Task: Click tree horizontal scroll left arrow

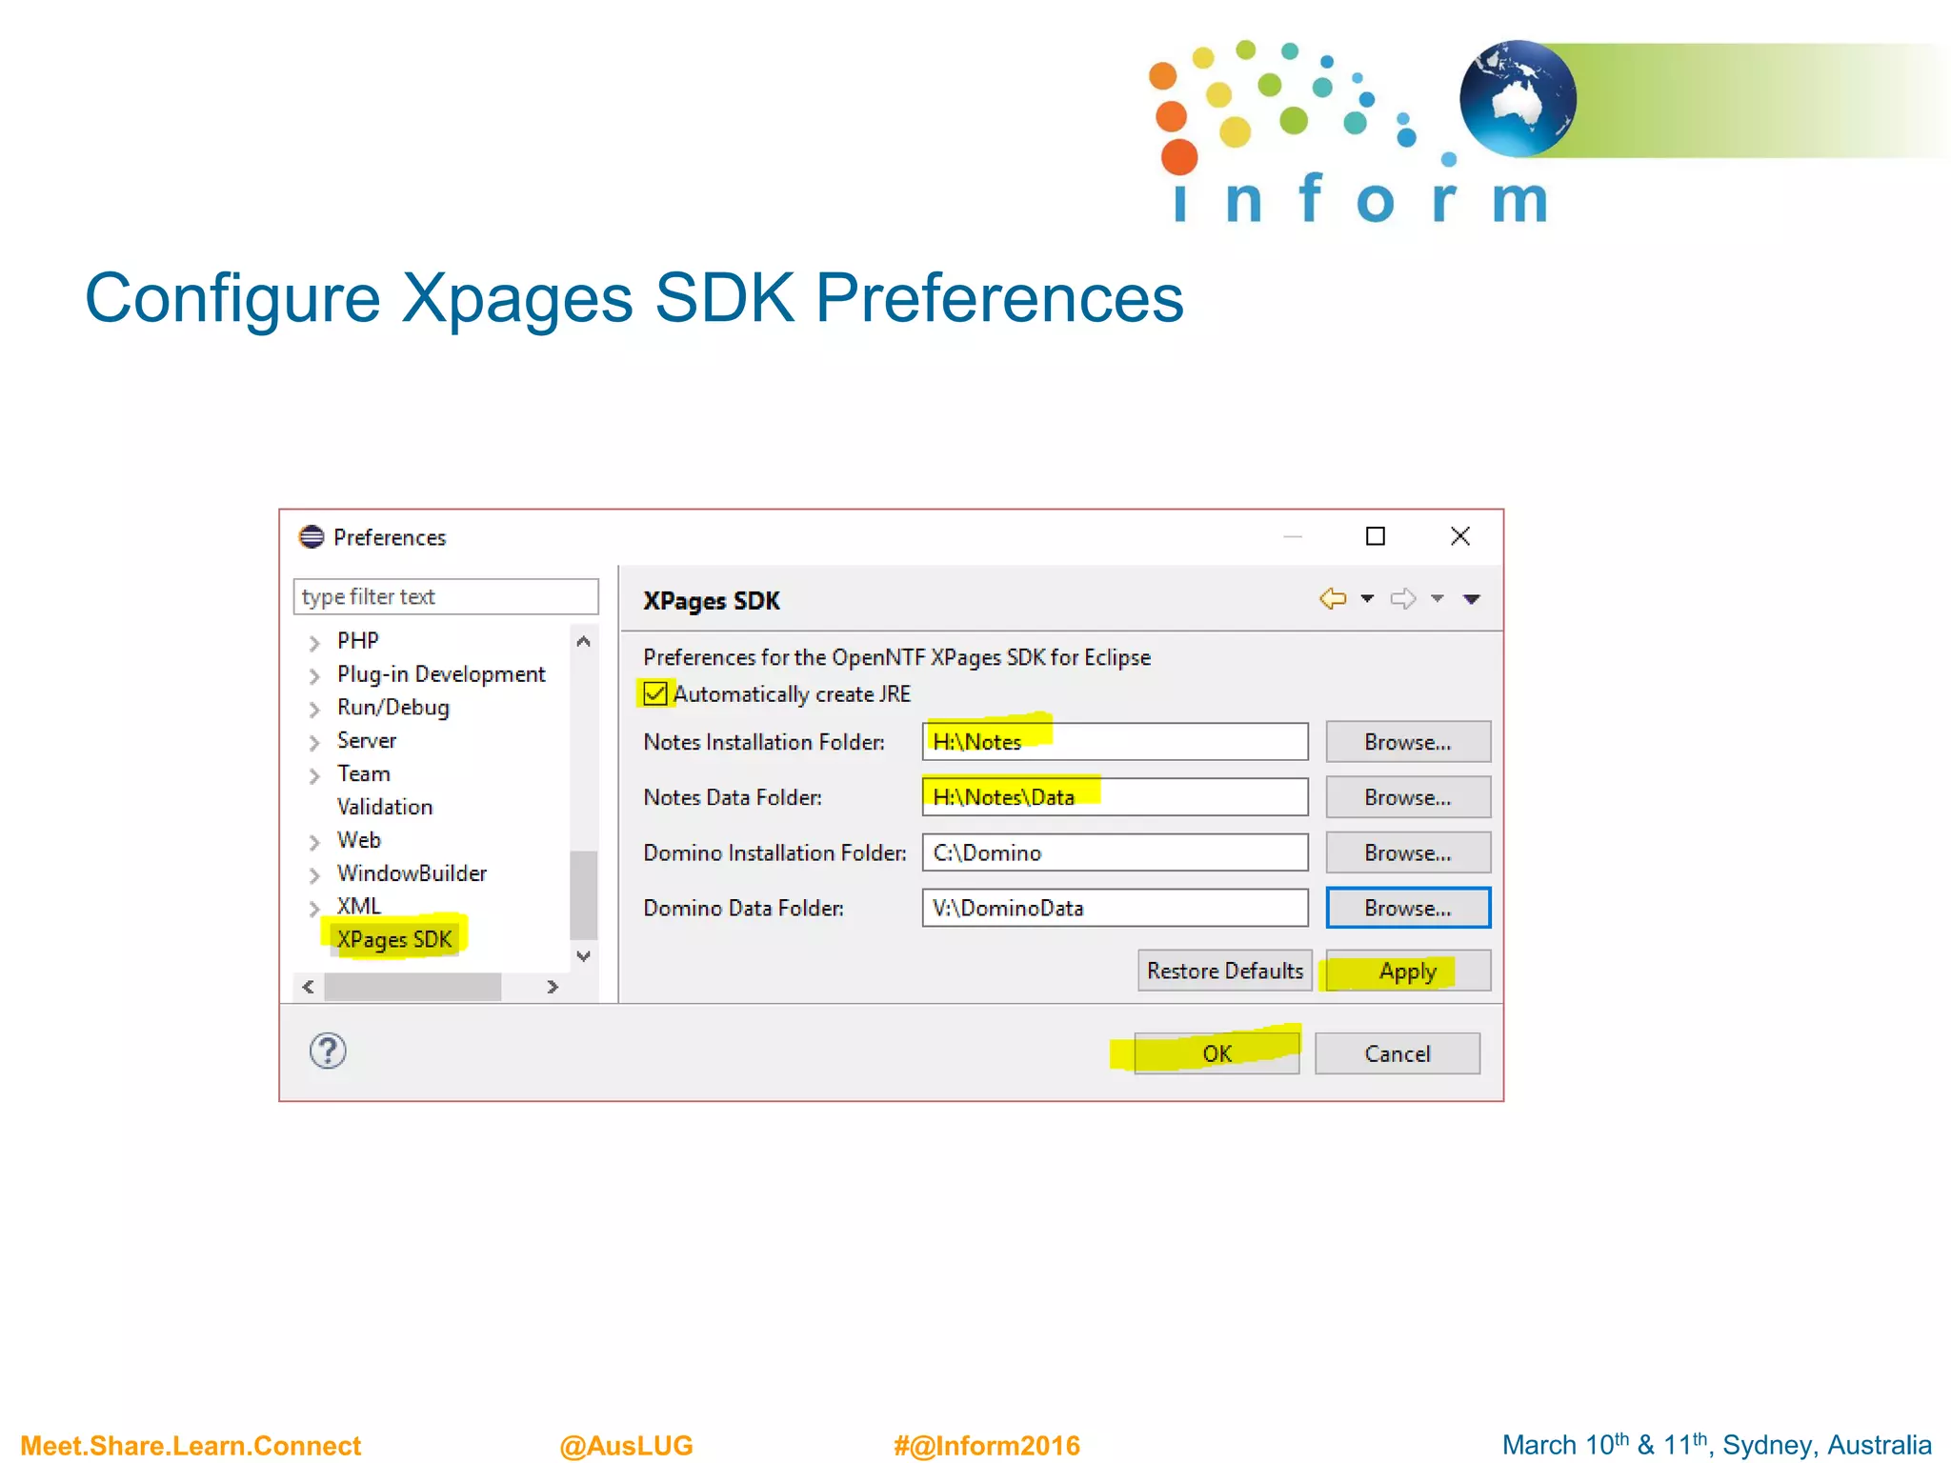Action: [308, 987]
